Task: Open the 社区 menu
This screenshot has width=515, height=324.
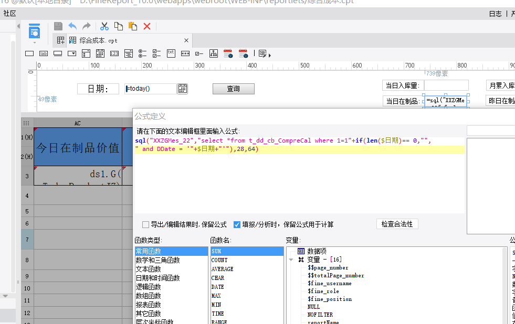Action: click(x=9, y=14)
